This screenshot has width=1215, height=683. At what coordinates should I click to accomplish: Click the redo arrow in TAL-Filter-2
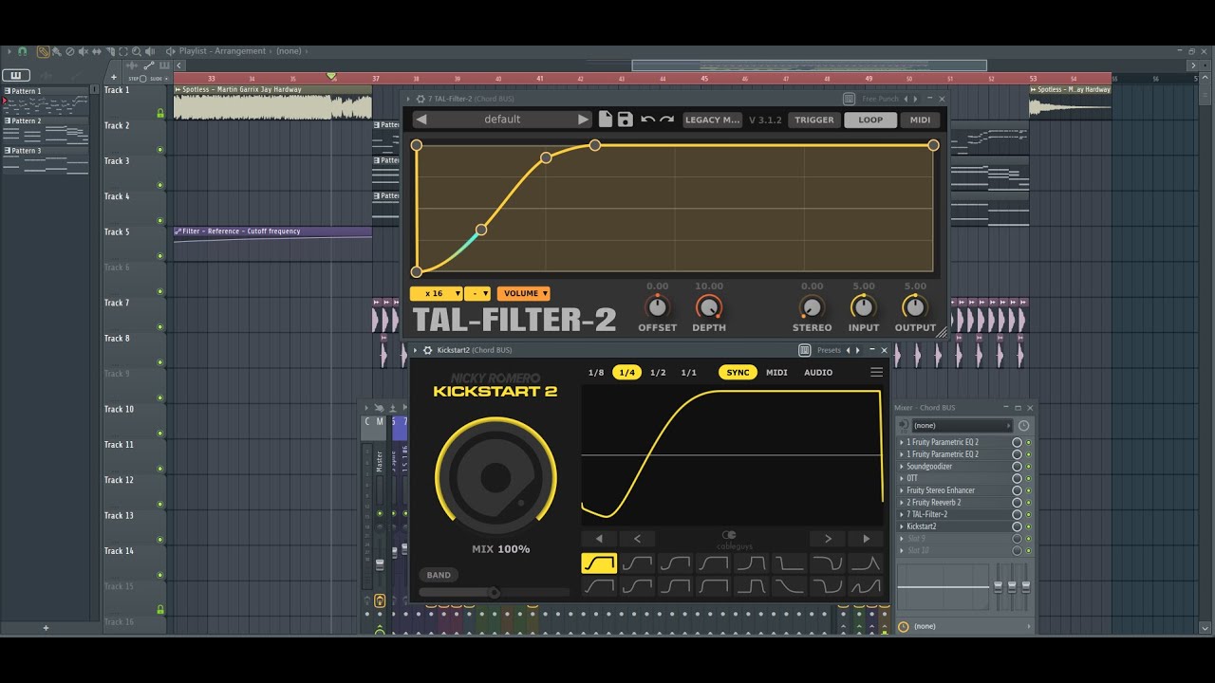666,120
